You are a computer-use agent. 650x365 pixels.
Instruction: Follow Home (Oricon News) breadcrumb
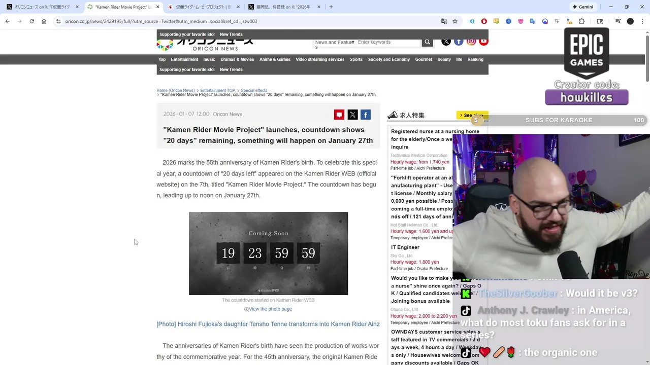(176, 90)
